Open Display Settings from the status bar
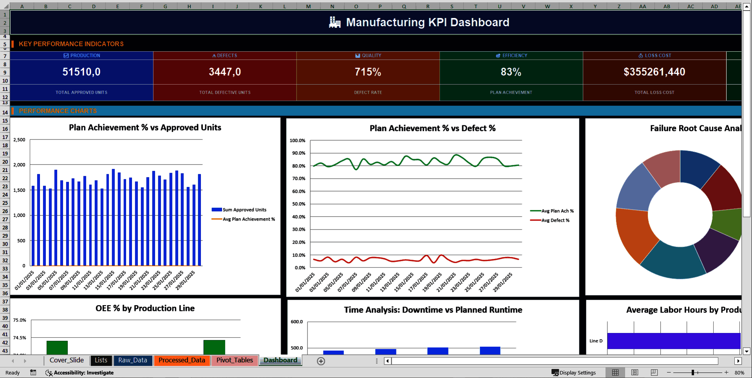This screenshot has width=752, height=378. (574, 373)
